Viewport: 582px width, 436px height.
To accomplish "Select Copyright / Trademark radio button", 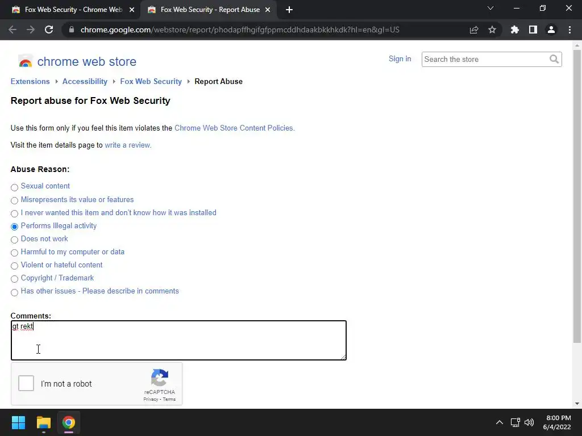I will pos(14,279).
